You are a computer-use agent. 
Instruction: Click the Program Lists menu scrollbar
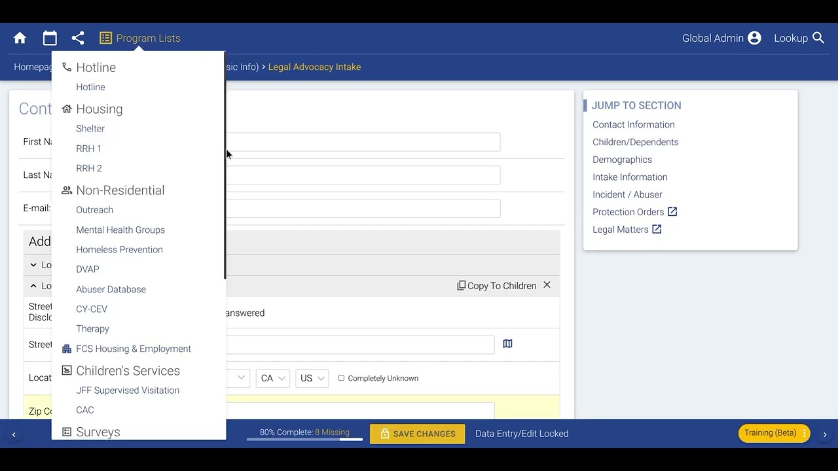(225, 165)
